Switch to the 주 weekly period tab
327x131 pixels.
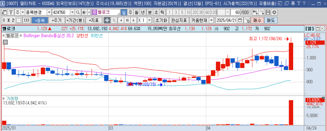coord(130,13)
